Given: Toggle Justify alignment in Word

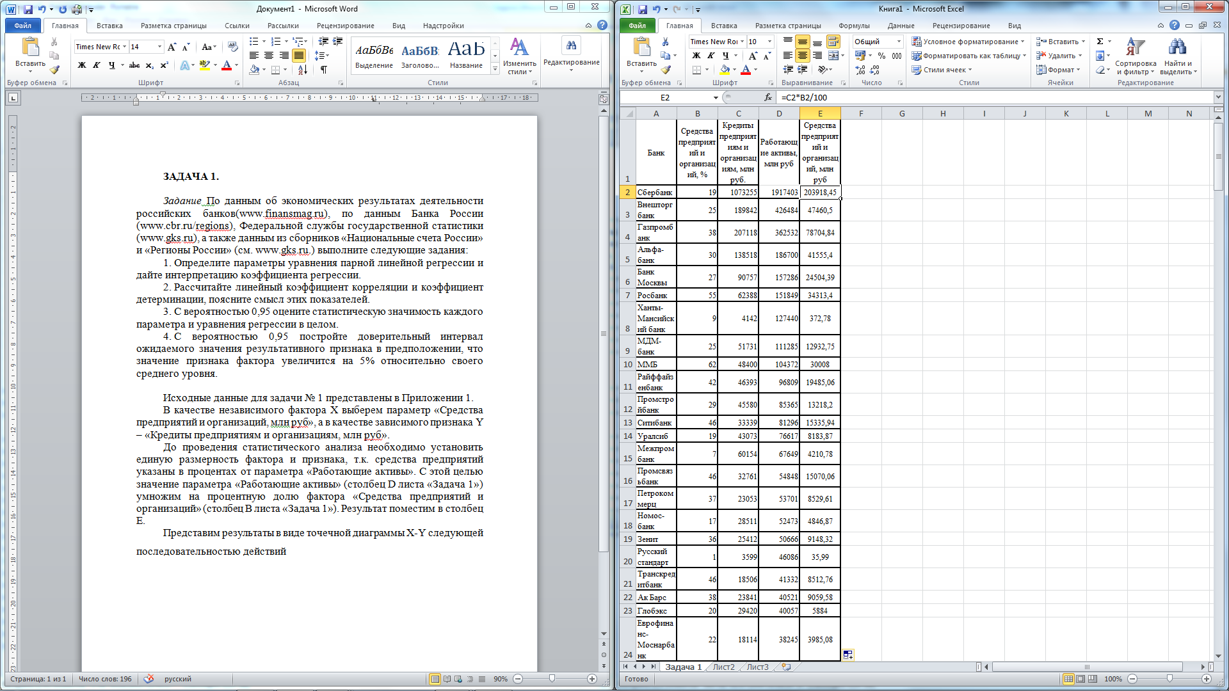Looking at the screenshot, I should [x=298, y=56].
